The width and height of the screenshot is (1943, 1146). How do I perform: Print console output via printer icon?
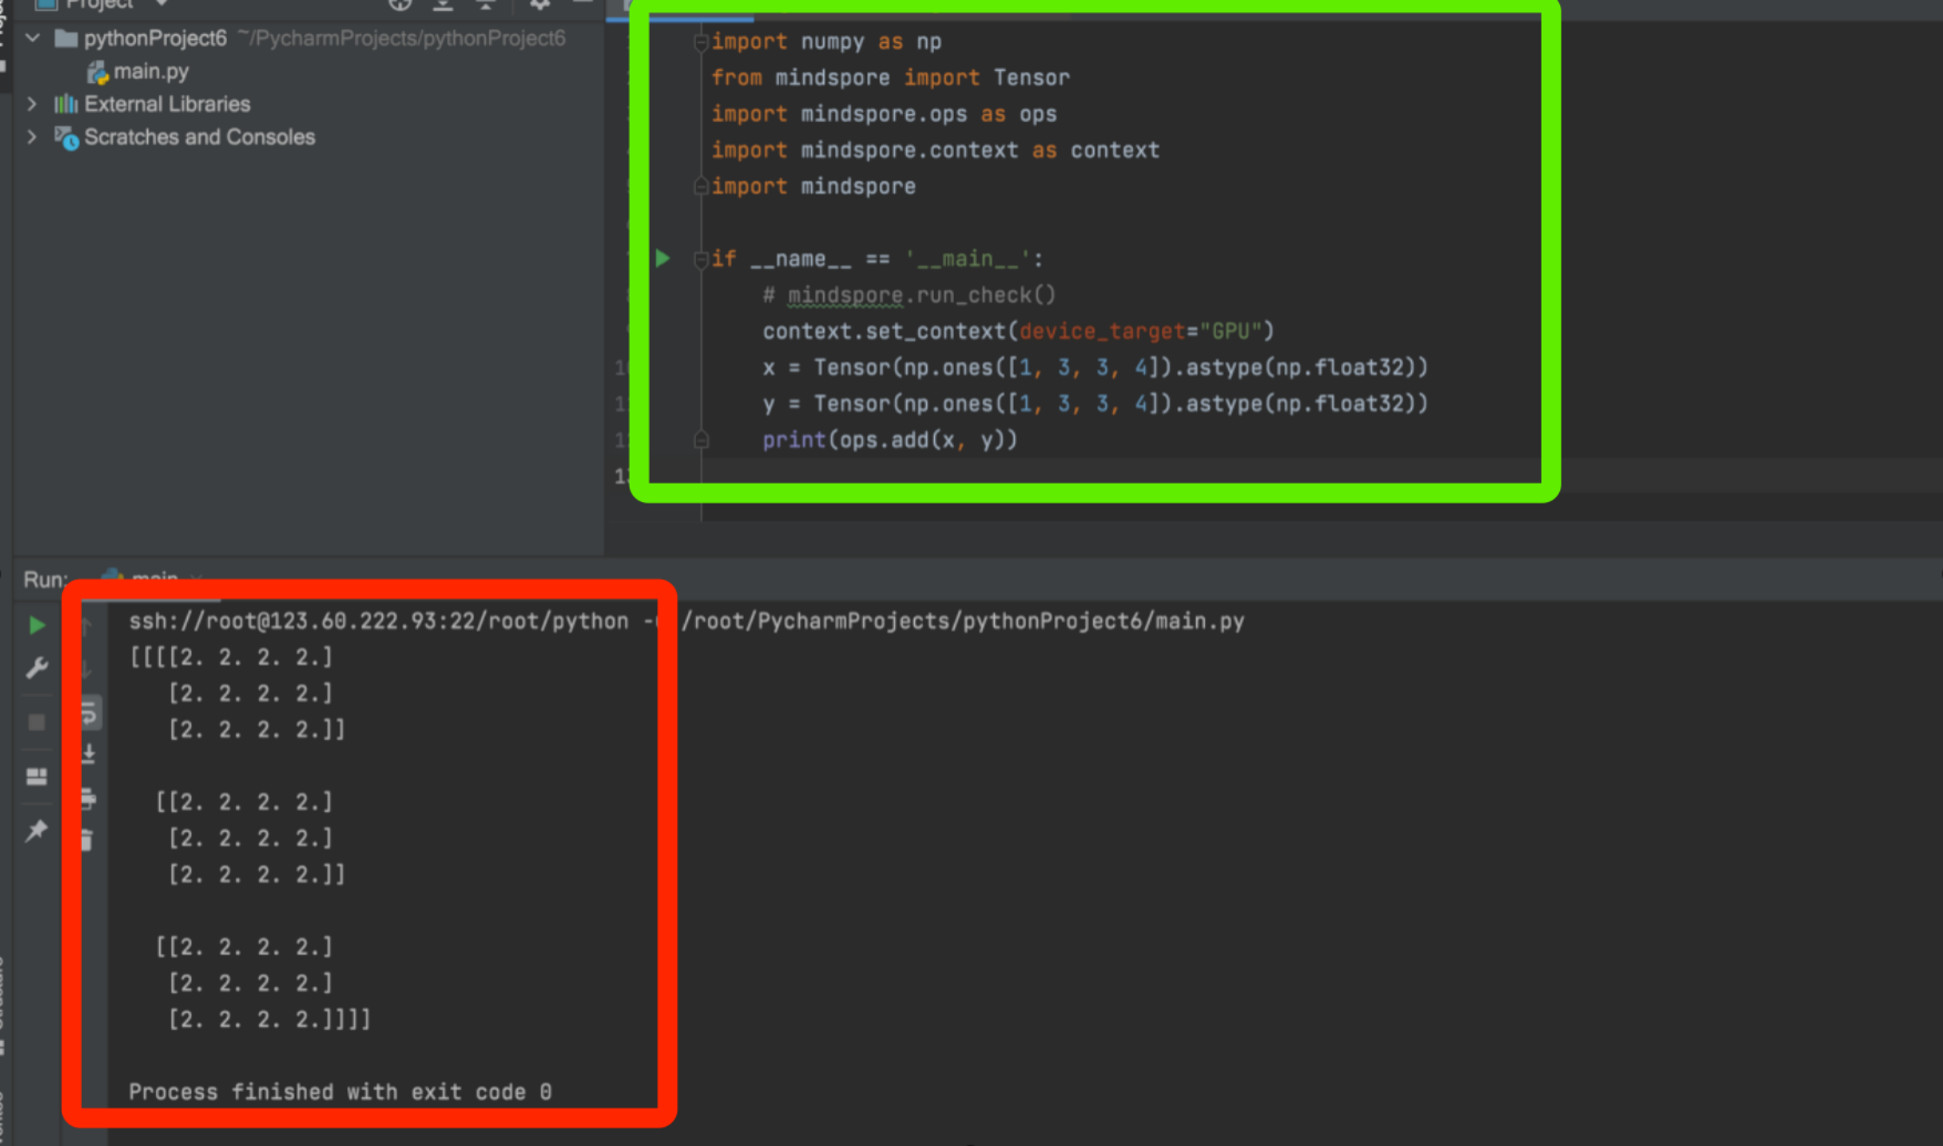[x=88, y=797]
